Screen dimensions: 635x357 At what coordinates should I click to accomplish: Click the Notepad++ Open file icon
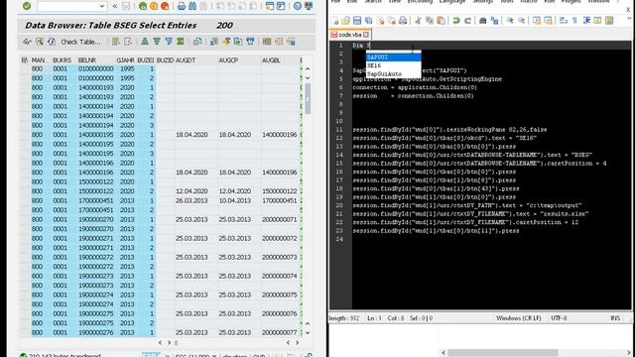coord(345,20)
